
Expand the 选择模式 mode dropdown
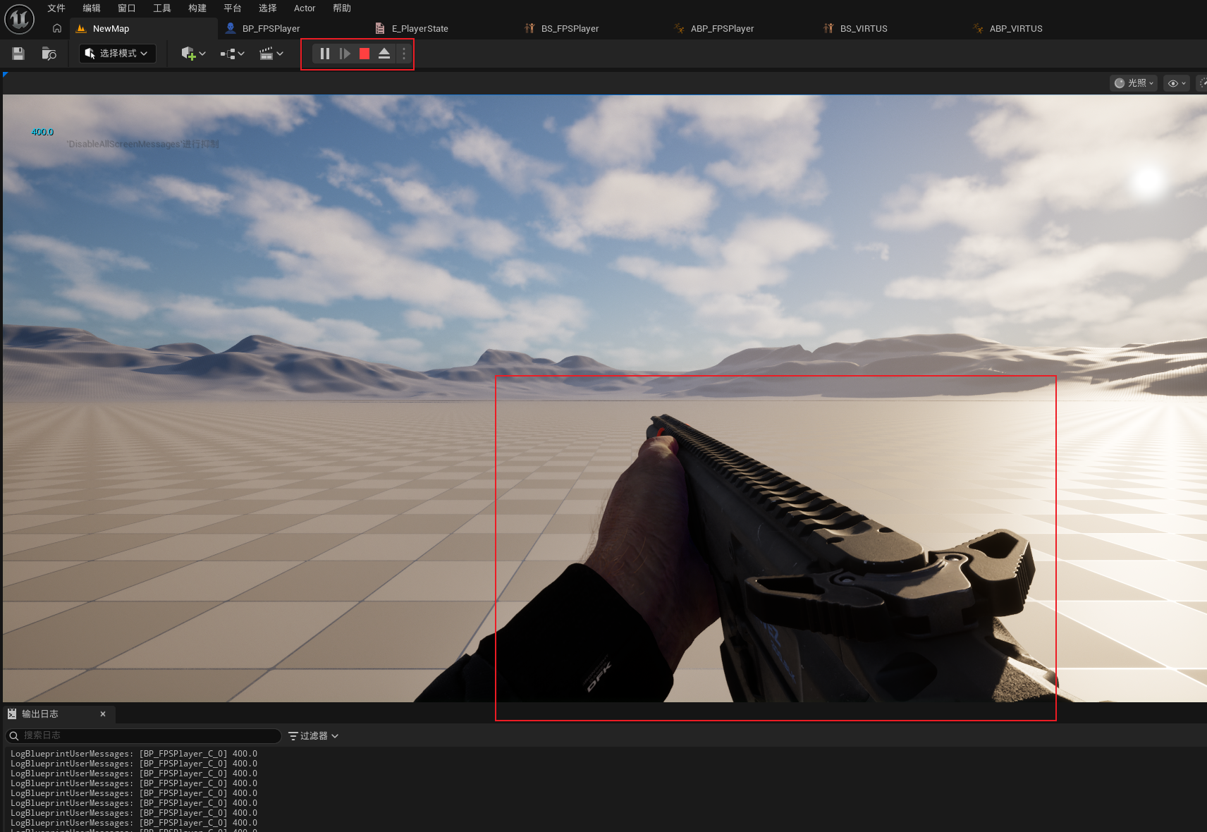[x=117, y=54]
